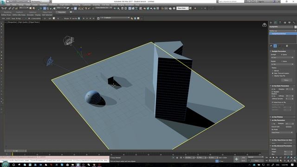This screenshot has height=167, width=297.
Task: Select Date, Time and Location radio button
Action: [273, 73]
